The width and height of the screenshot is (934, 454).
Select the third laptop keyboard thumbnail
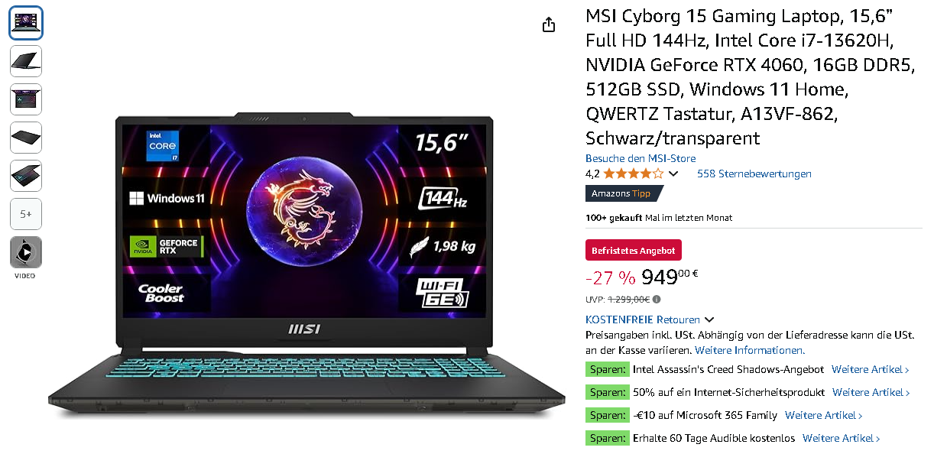pos(26,99)
